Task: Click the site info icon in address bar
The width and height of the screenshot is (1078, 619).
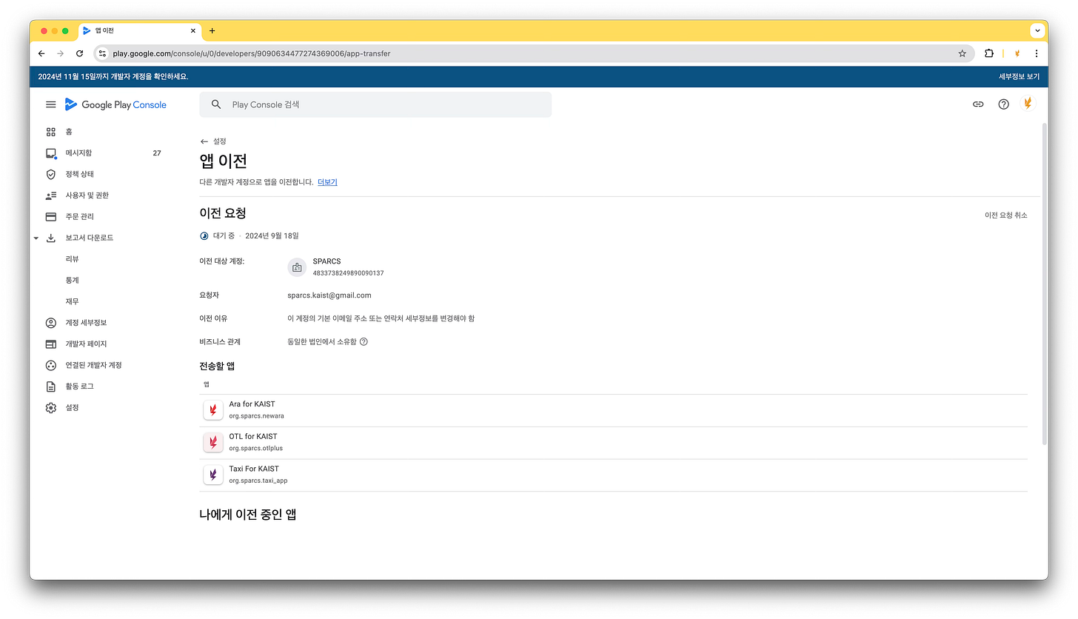Action: (103, 53)
